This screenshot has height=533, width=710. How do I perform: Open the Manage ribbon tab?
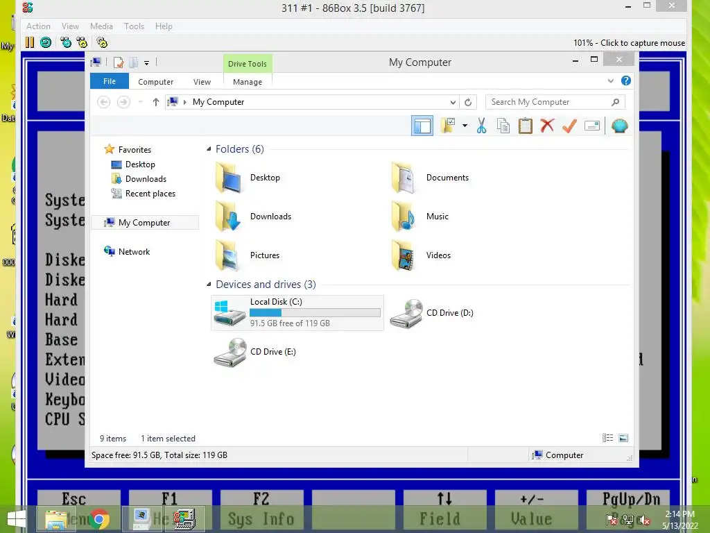click(248, 82)
